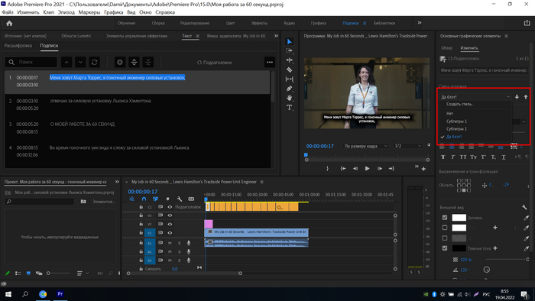This screenshot has width=535, height=301.
Task: Click the Quick Export share icon
Action: [x=527, y=23]
